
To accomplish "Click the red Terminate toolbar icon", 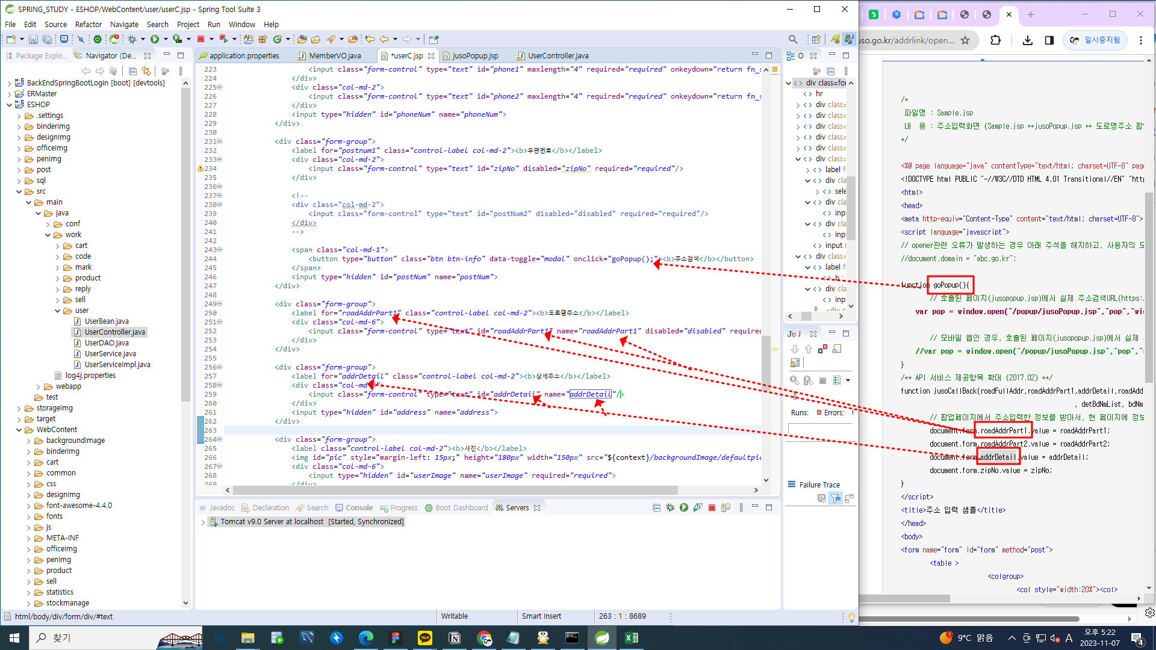I will pyautogui.click(x=200, y=40).
